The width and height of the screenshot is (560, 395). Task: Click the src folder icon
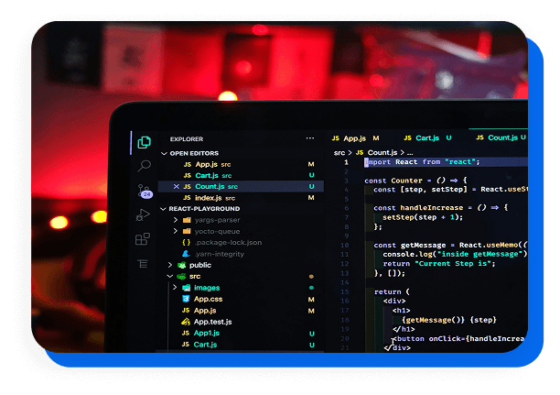(x=181, y=276)
